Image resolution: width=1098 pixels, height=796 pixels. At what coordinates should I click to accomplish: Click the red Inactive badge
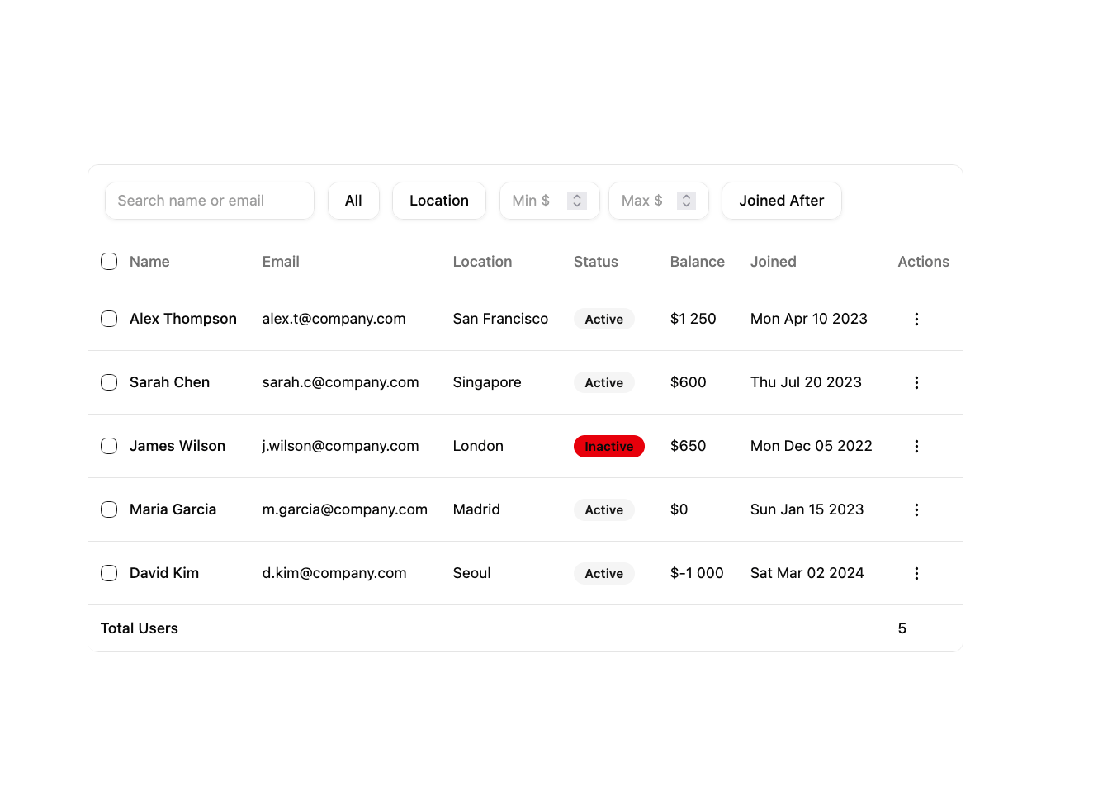coord(609,446)
